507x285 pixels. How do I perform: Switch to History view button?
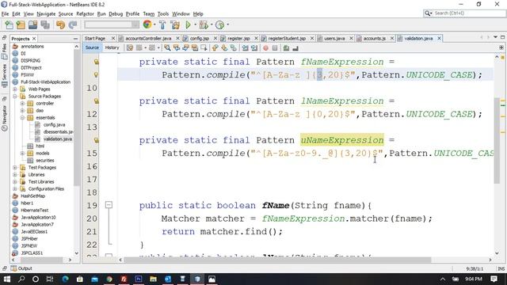[x=112, y=47]
